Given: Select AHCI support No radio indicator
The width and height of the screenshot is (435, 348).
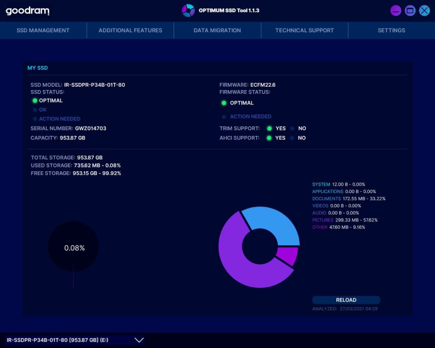Looking at the screenshot, I should [293, 138].
